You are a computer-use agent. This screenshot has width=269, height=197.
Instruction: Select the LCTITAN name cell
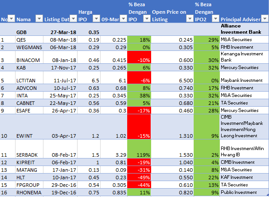coord(29,77)
